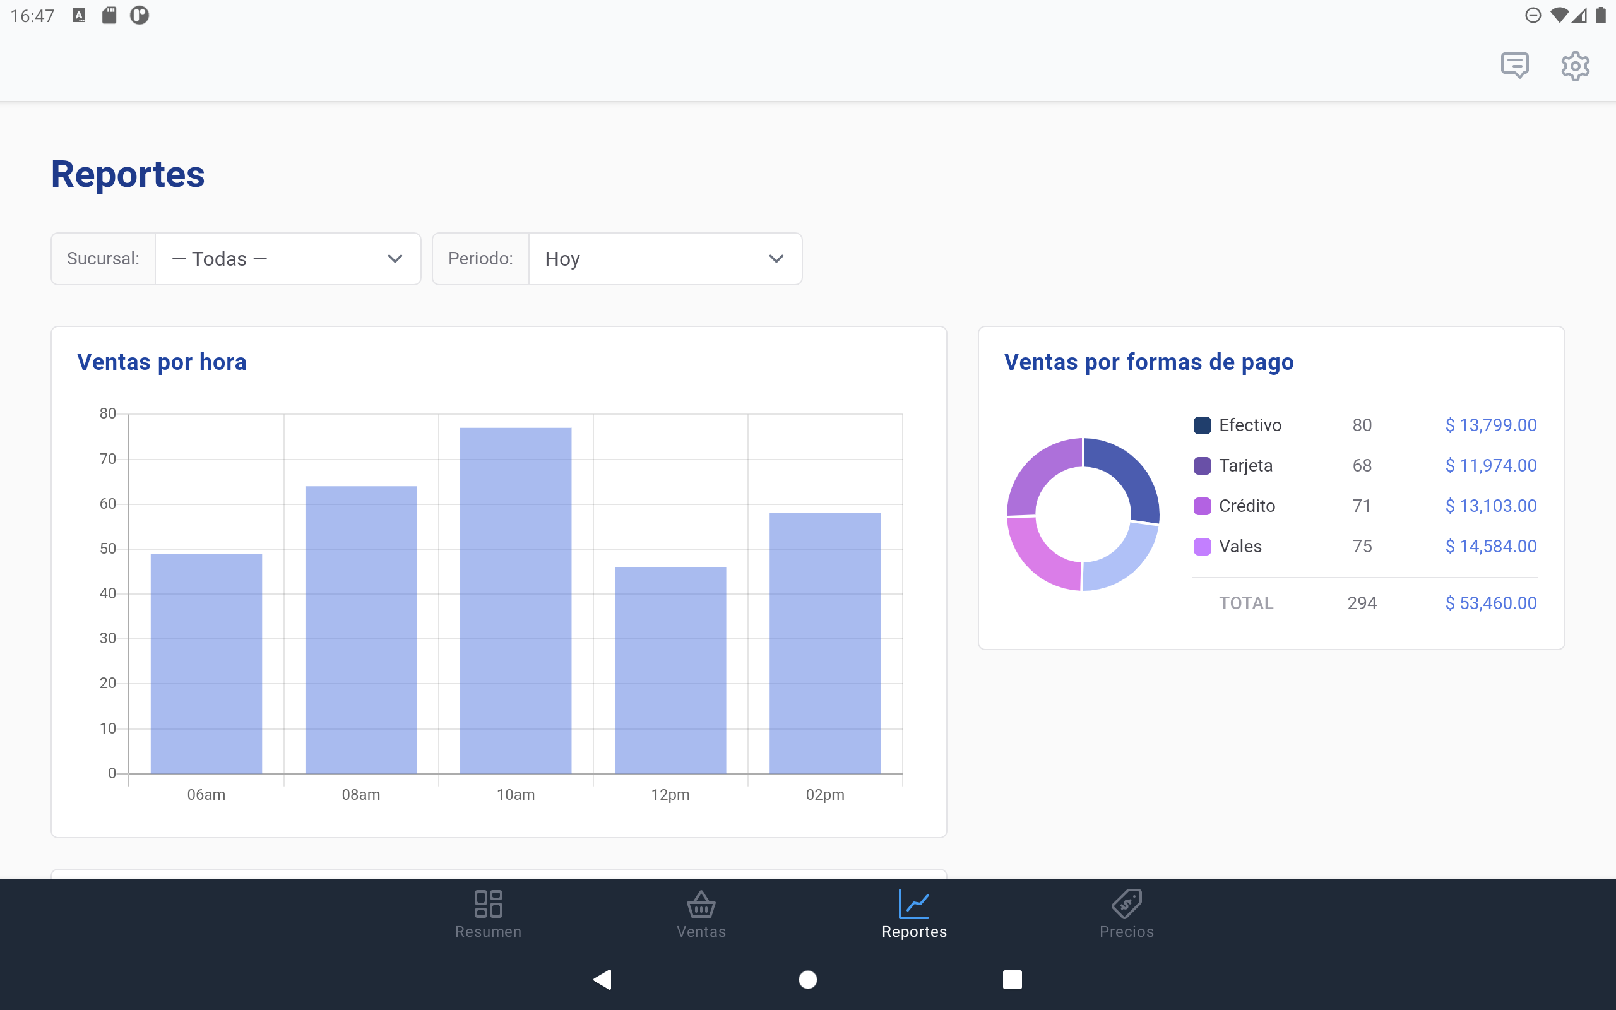Open the messages chat icon
The width and height of the screenshot is (1616, 1010).
click(1514, 66)
